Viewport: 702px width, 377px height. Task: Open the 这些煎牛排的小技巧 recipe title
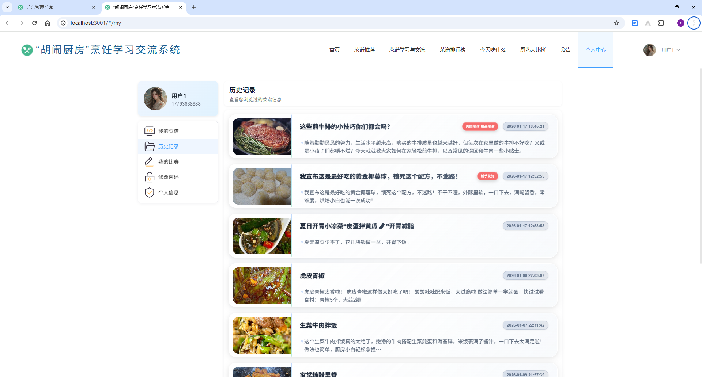click(x=345, y=127)
